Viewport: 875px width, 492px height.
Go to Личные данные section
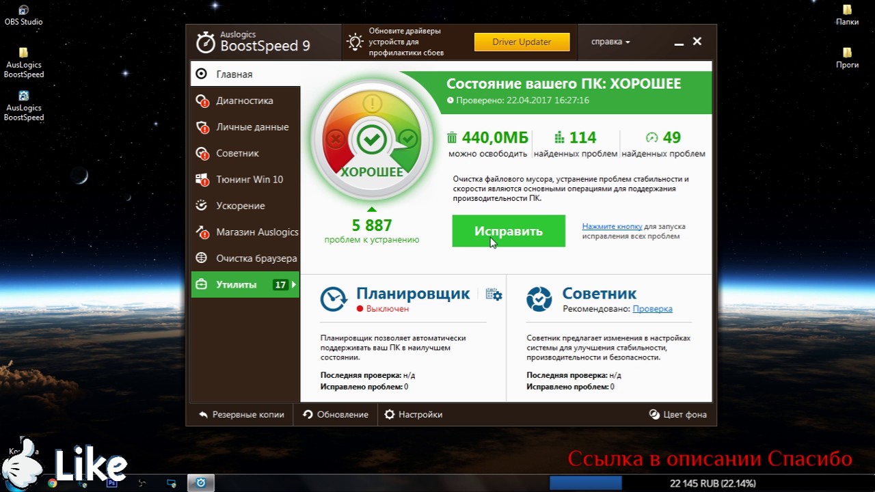[245, 127]
